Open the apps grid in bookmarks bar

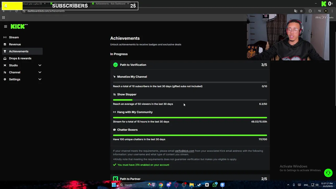(3, 18)
